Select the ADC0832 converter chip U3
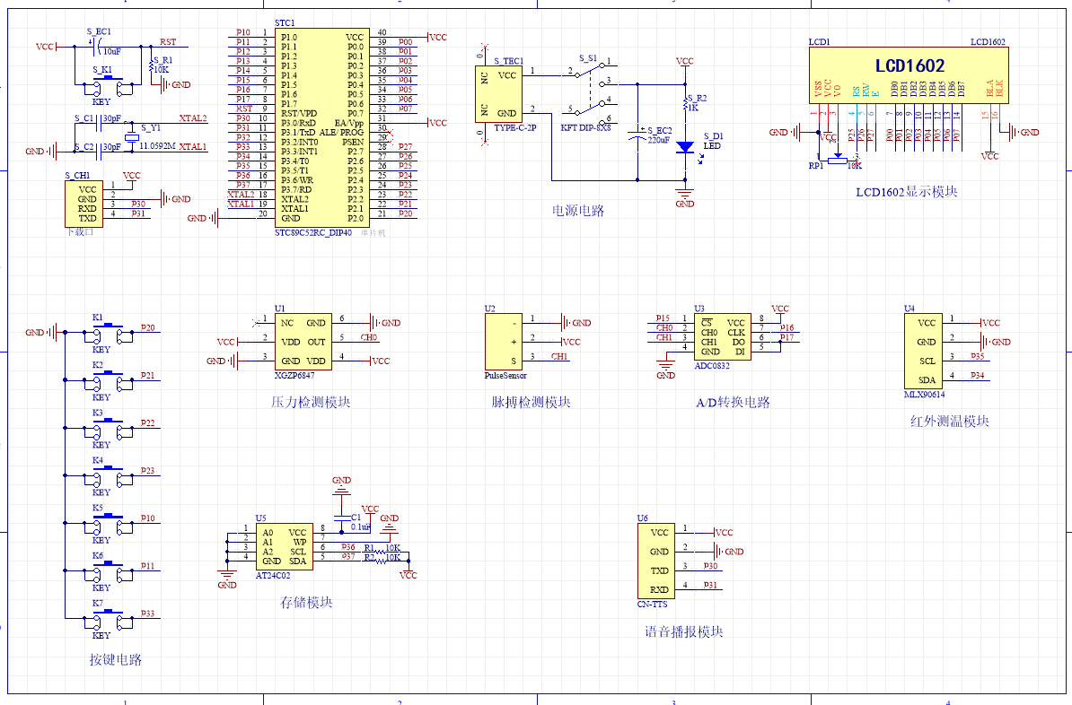 click(x=723, y=336)
